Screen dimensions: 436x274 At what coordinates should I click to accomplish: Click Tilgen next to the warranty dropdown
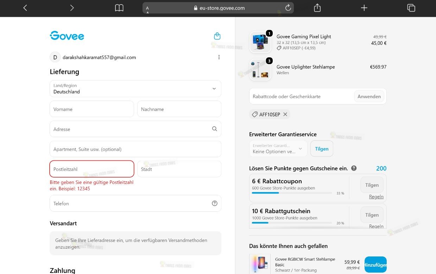tap(322, 149)
